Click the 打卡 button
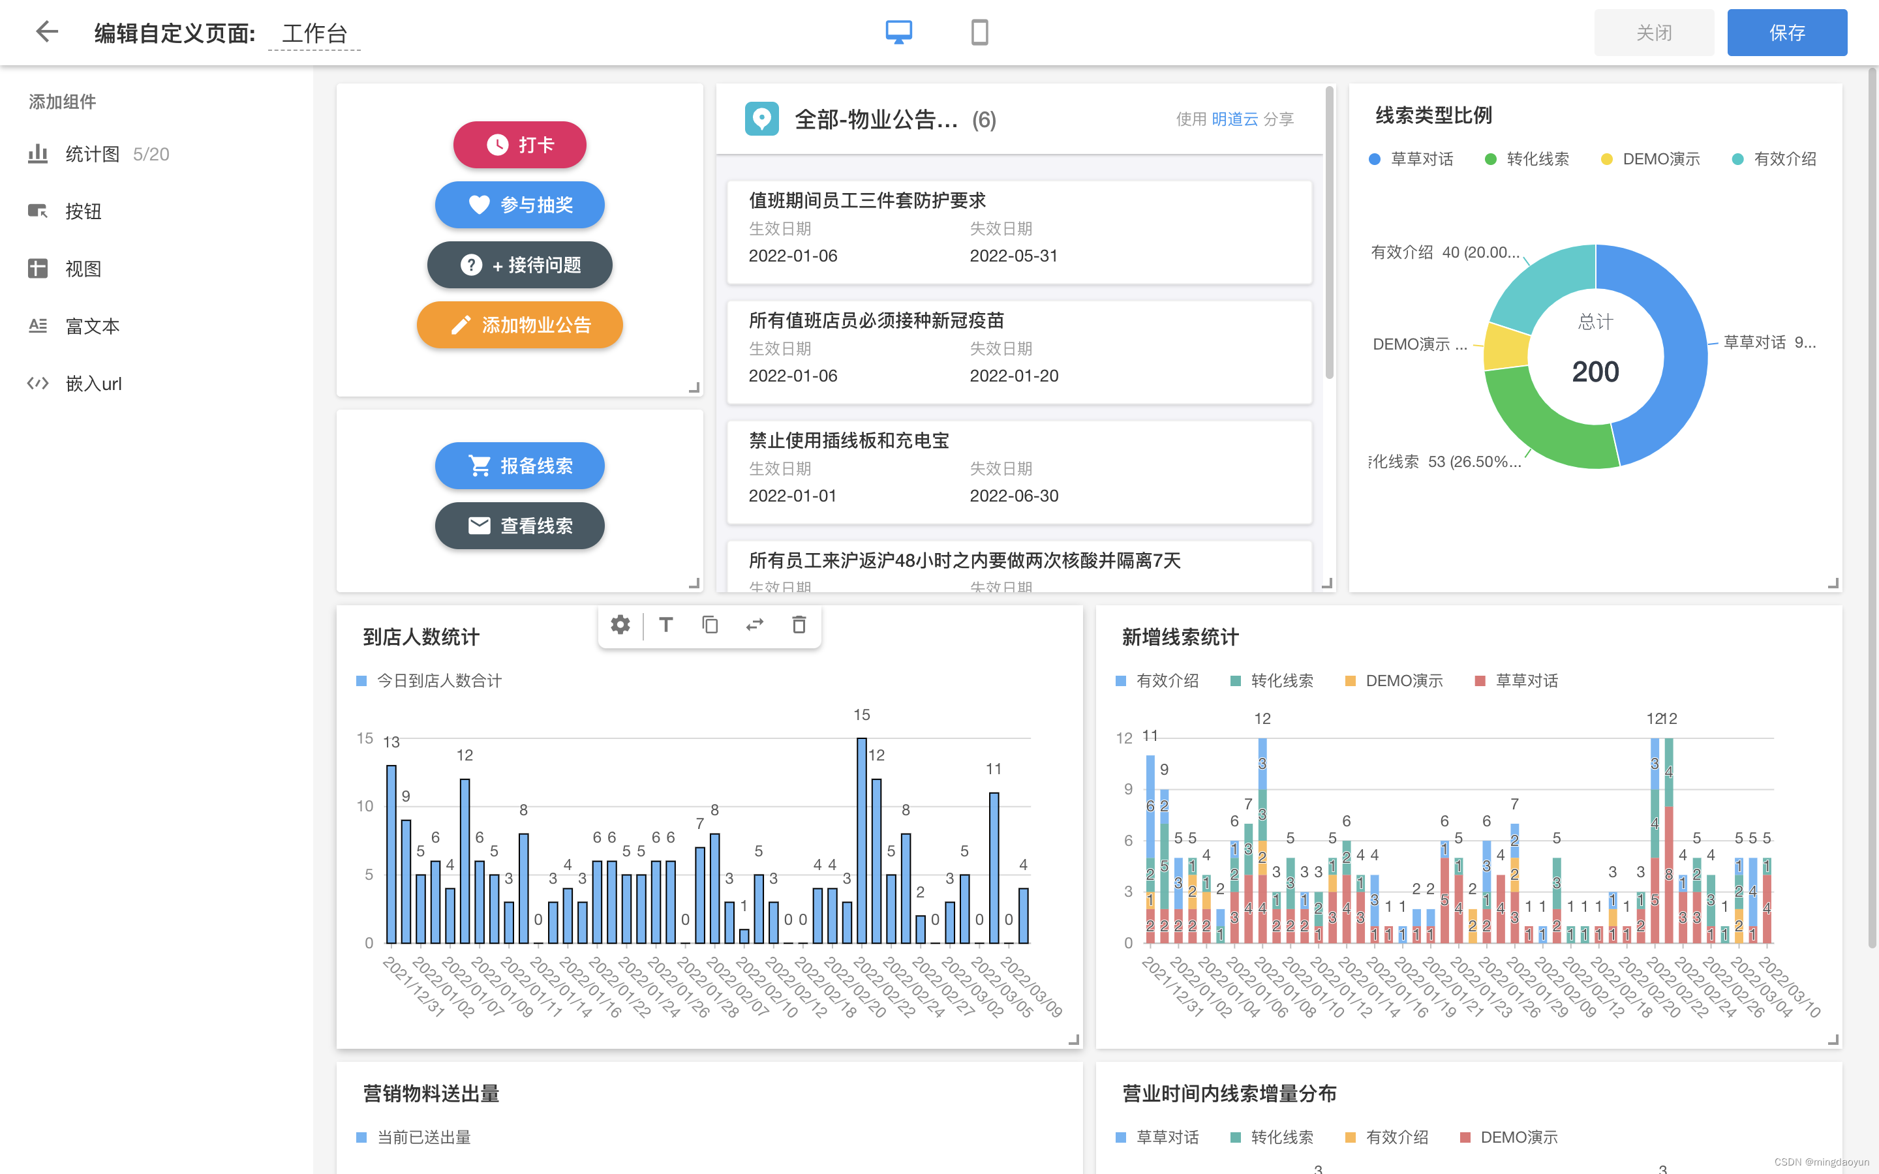Viewport: 1879px width, 1174px height. tap(519, 144)
